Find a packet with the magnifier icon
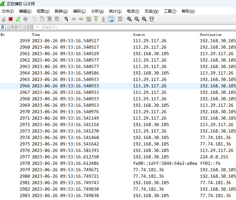Screen dimensions: 236x200 click(66, 19)
